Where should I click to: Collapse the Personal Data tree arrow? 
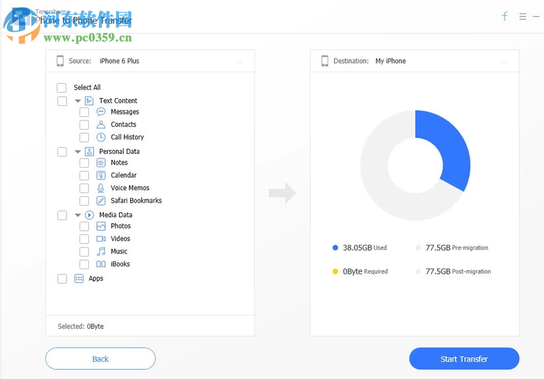[x=78, y=152]
